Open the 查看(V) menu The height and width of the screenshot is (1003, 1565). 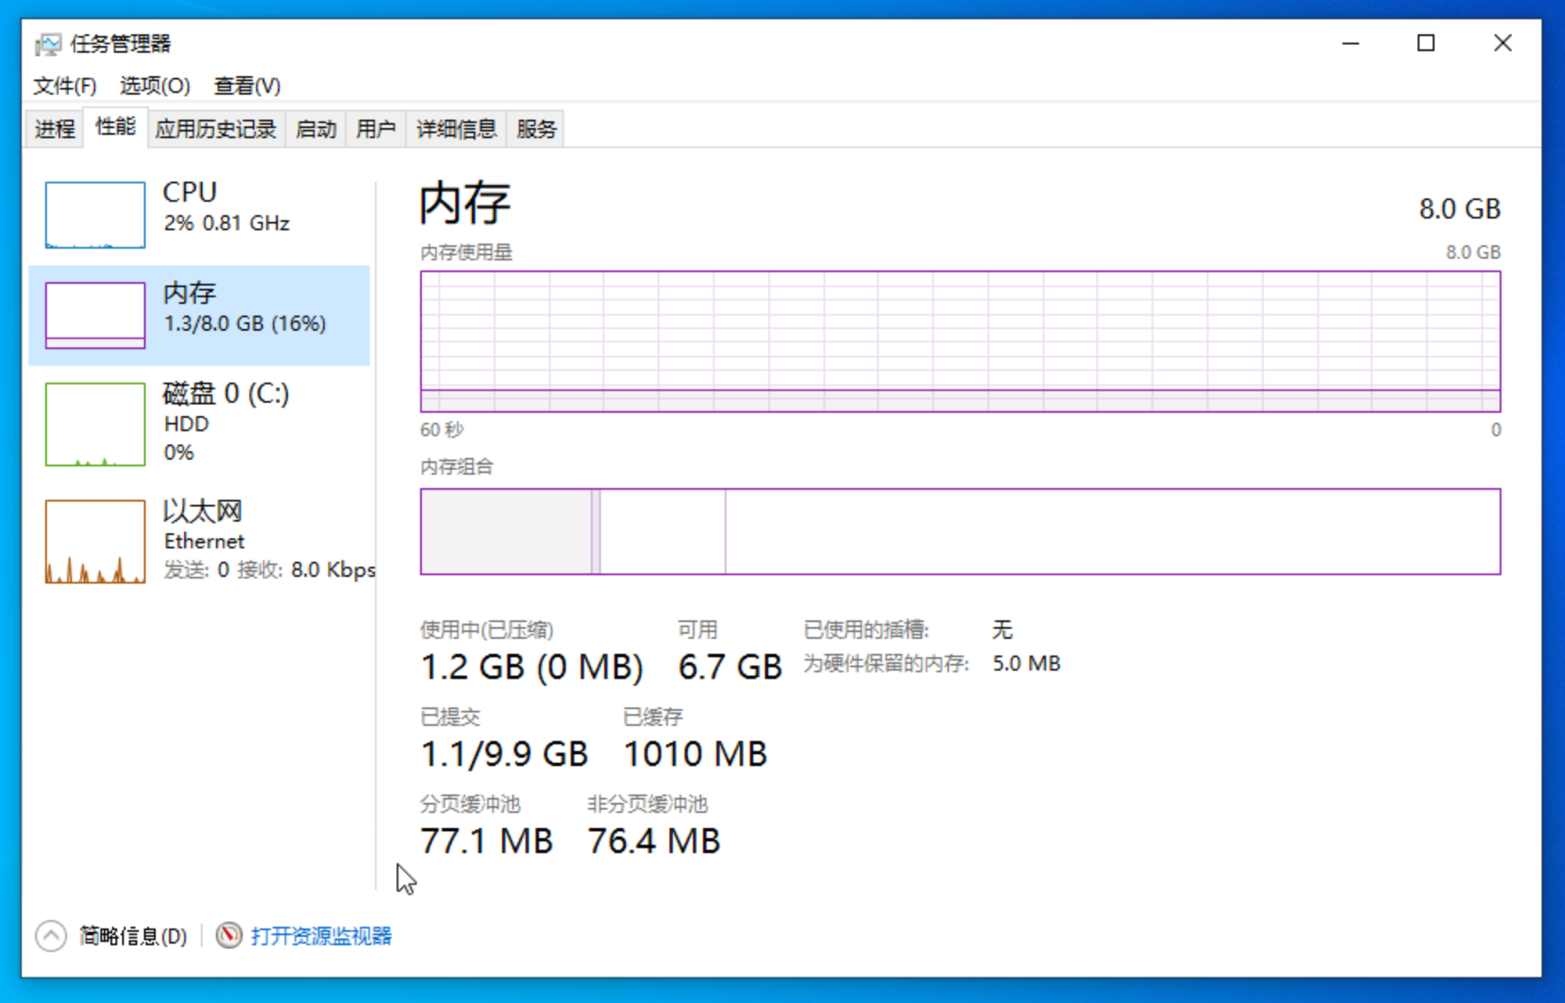pos(246,85)
